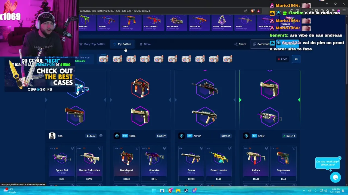Click the Bloodsport price $35.38
Viewport: 348px width, 195px height.
pos(126,179)
